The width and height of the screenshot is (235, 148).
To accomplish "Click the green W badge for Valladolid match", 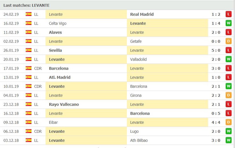I will 229,59.
